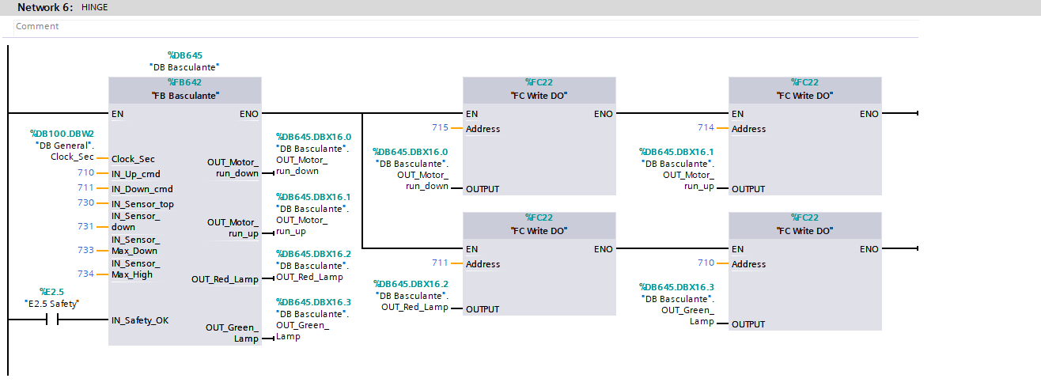This screenshot has height=382, width=1041.
Task: Select the OUT_Motor_run_up pin on FB Basculante
Action: tap(233, 228)
